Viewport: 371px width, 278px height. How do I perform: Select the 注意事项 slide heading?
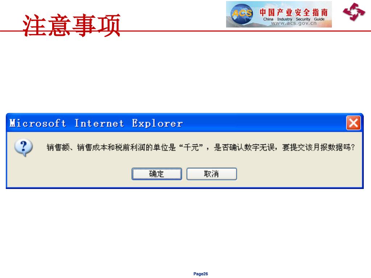[x=71, y=25]
